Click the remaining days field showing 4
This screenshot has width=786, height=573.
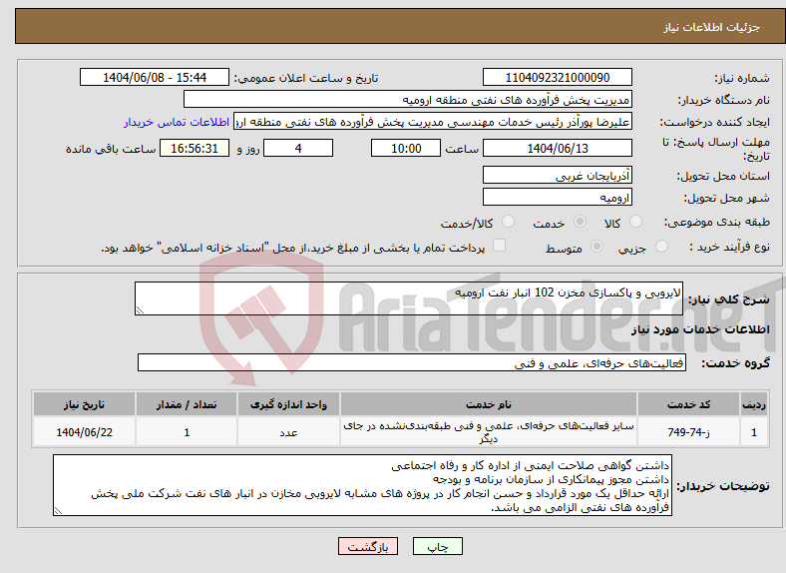(298, 149)
